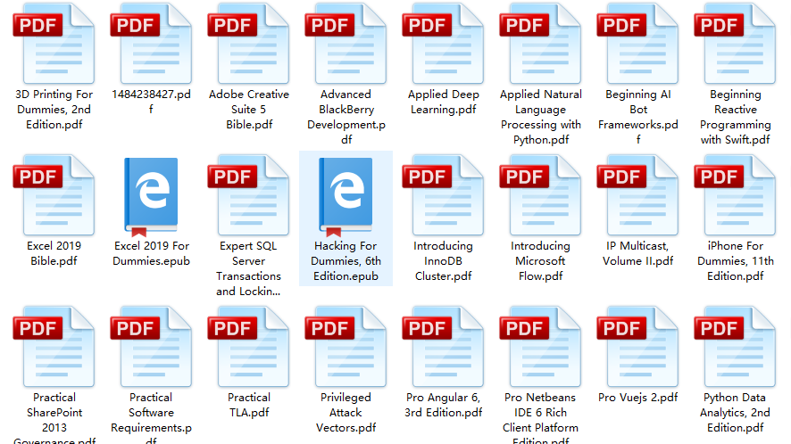Select Practical SharePoint 2013 Governance PDF icon
The height and width of the screenshot is (444, 791).
click(x=54, y=347)
